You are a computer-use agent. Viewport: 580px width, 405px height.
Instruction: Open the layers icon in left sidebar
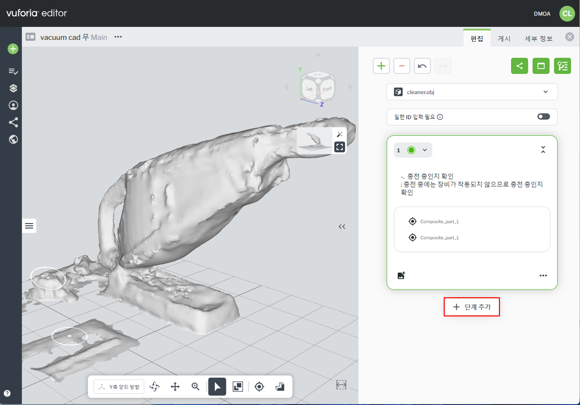pos(13,89)
